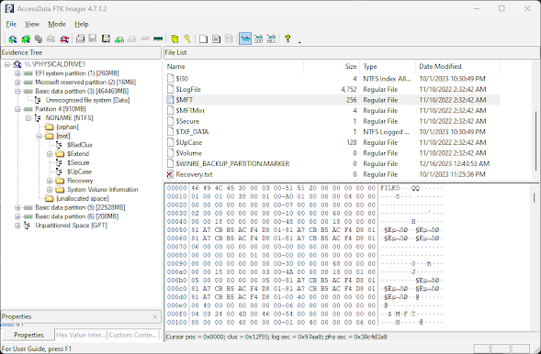Screen dimensions: 541x354
Task: Click the [orphan] folder icon in the tree
Action: click(50, 127)
